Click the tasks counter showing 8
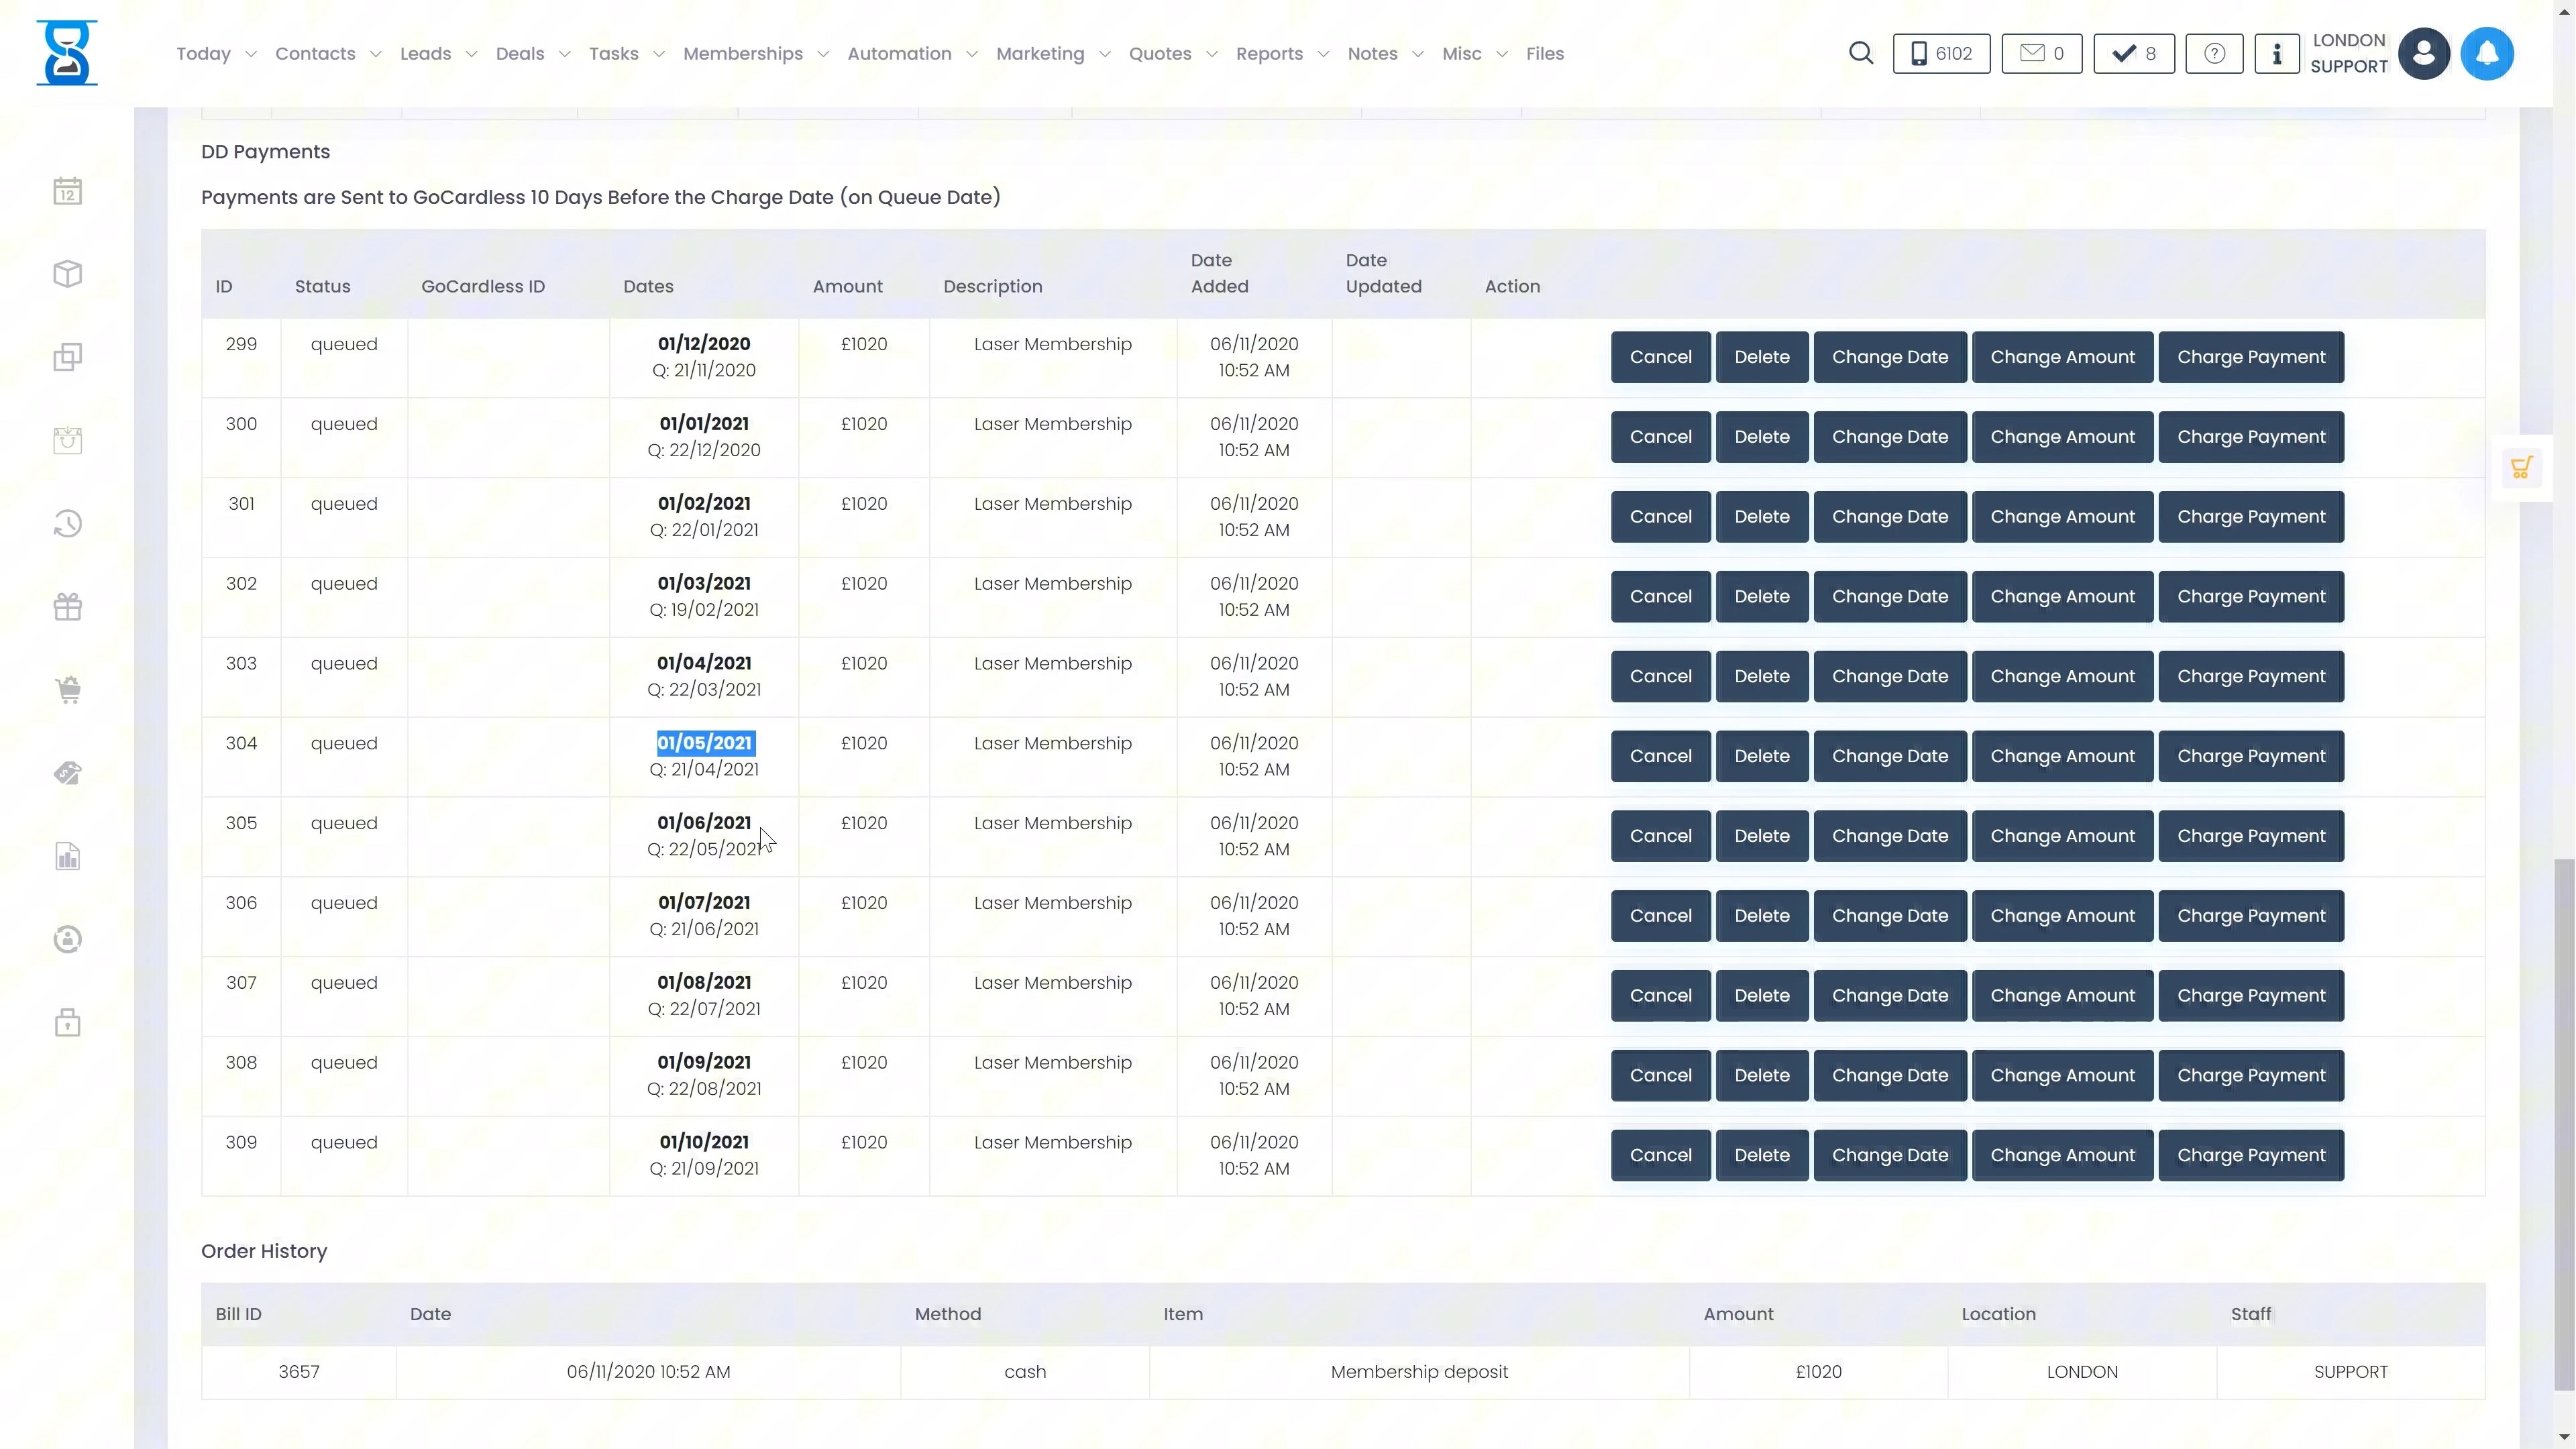The width and height of the screenshot is (2576, 1449). [2133, 53]
